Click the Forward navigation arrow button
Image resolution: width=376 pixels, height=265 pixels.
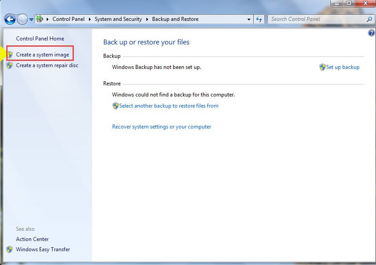(x=22, y=20)
